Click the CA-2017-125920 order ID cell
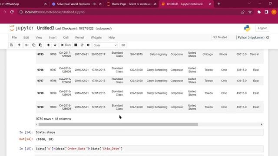Image resolution: width=278 pixels, height=156 pixels. pyautogui.click(x=65, y=54)
